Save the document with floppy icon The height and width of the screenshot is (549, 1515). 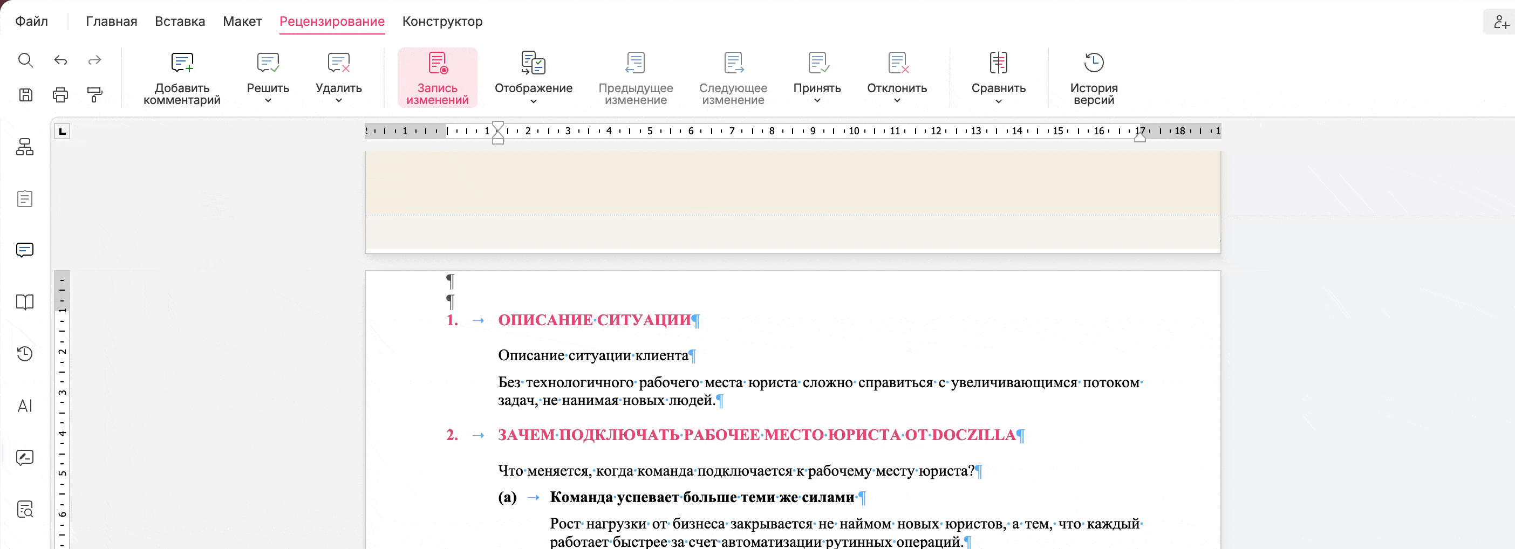[25, 94]
